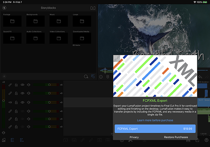Open the Video Collections folder

click(59, 38)
